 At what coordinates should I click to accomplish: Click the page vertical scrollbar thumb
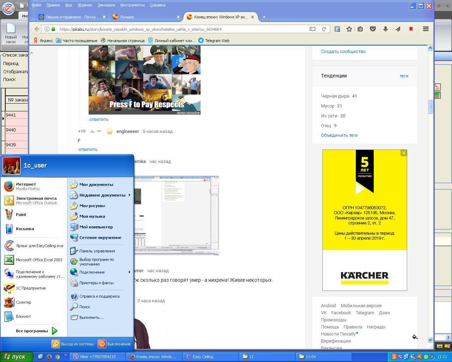[430, 107]
